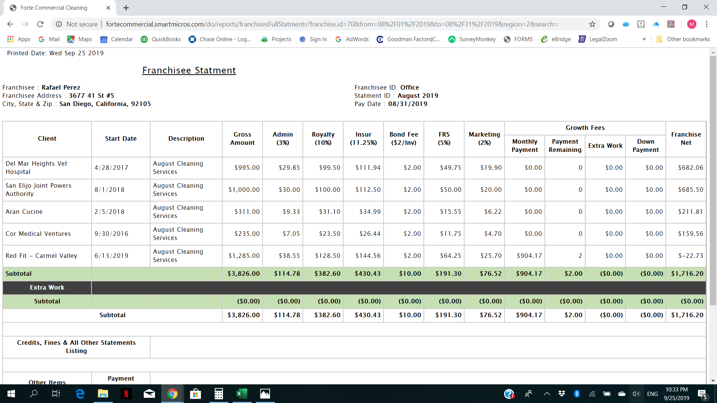
Task: Launch Microsoft Edge from taskbar
Action: tap(80, 394)
